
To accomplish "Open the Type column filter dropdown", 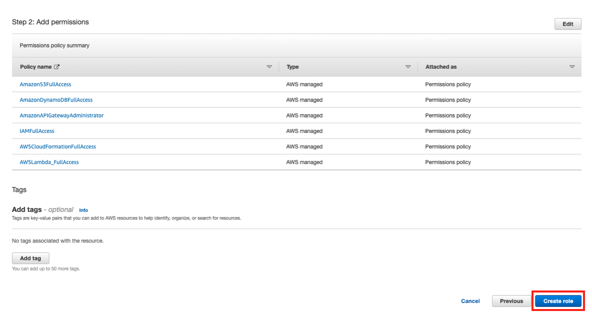I will coord(408,66).
